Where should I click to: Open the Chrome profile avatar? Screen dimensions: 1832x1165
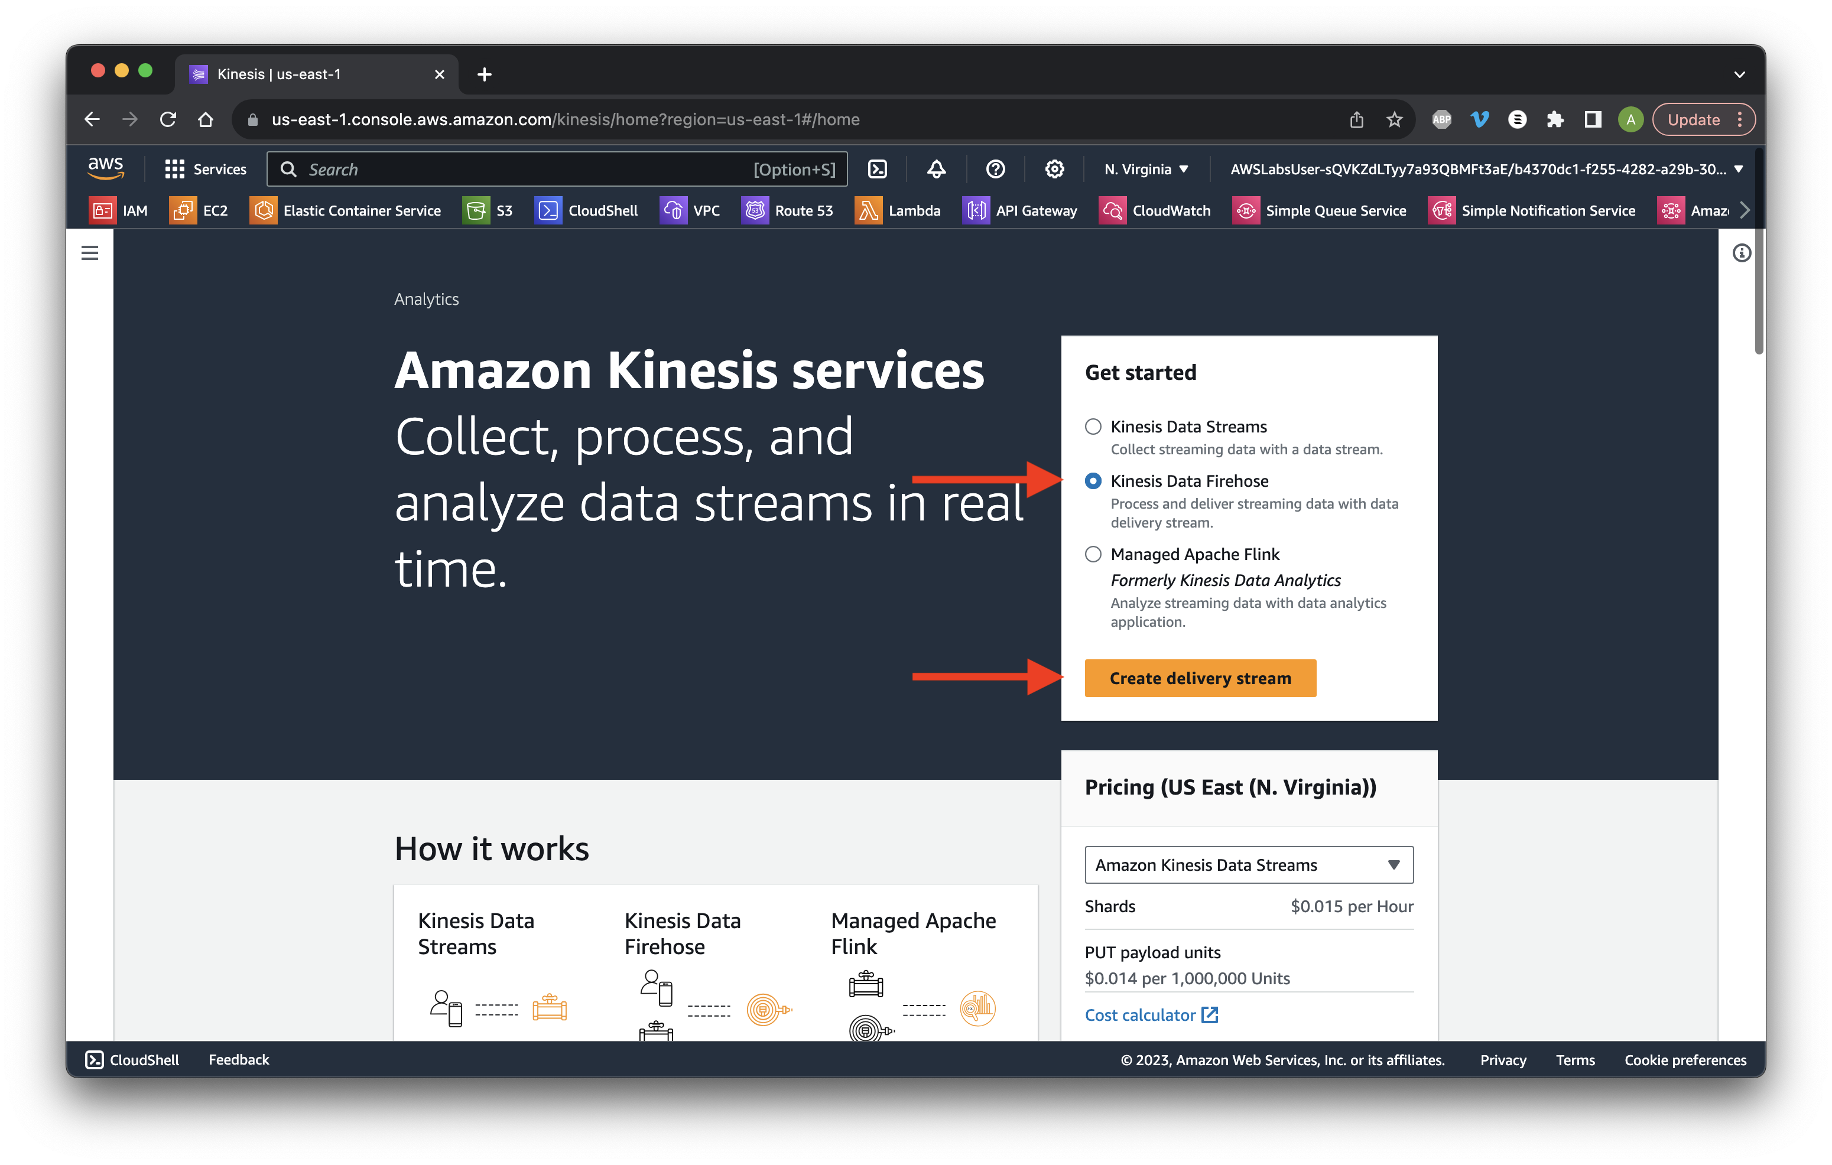[x=1630, y=119]
